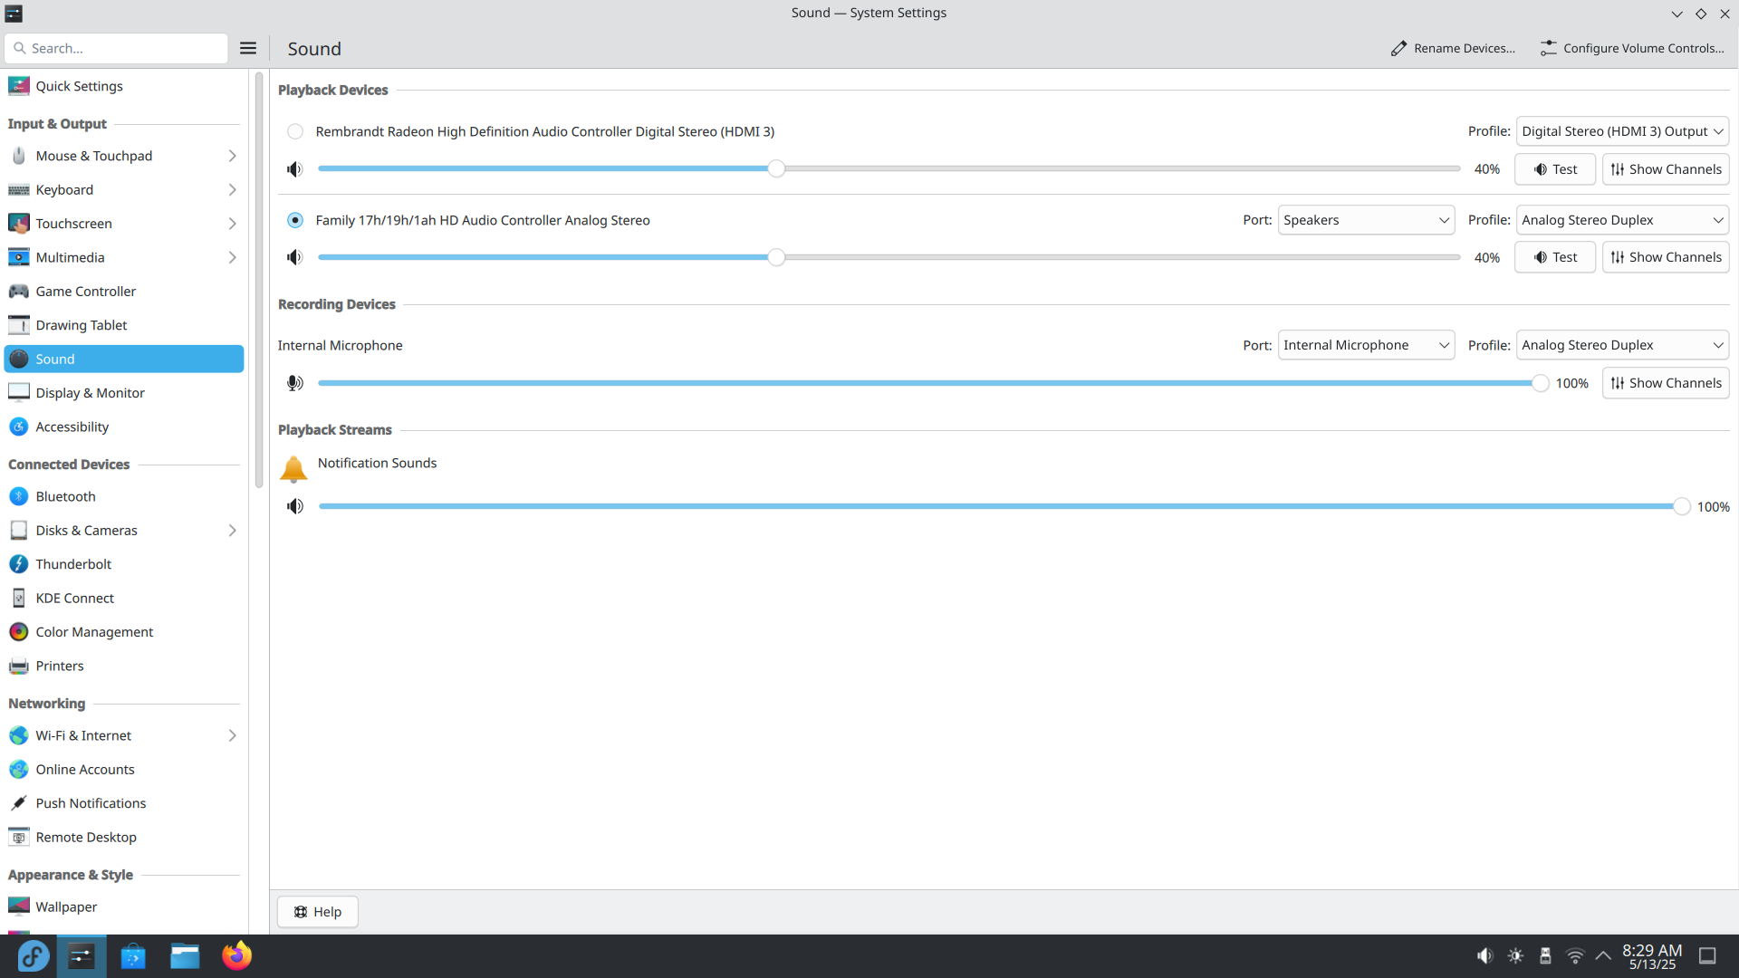
Task: Open the Wi-Fi network tray icon
Action: 1575,956
